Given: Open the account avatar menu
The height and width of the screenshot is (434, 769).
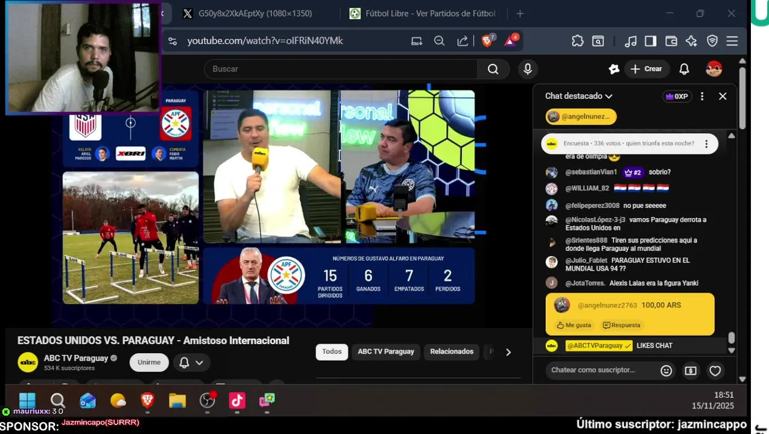Looking at the screenshot, I should 714,69.
